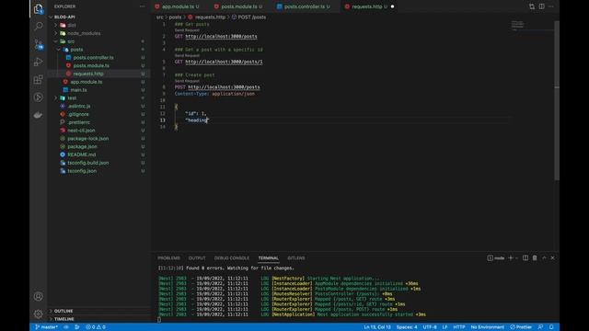The width and height of the screenshot is (589, 331).
Task: Click the compare changes icon in editor title
Action: [532, 6]
